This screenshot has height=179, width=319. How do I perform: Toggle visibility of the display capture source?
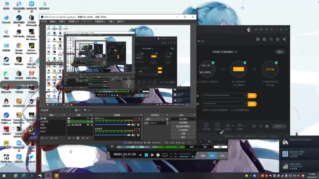click(88, 125)
